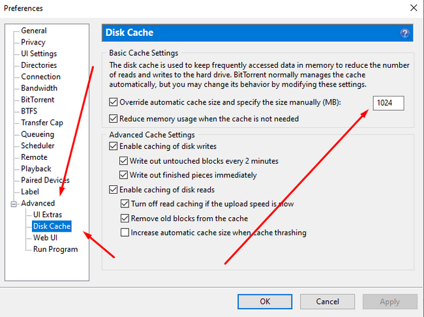Screen dimensions: 424x317
Task: Toggle remove old blocks from cache
Action: pyautogui.click(x=125, y=219)
